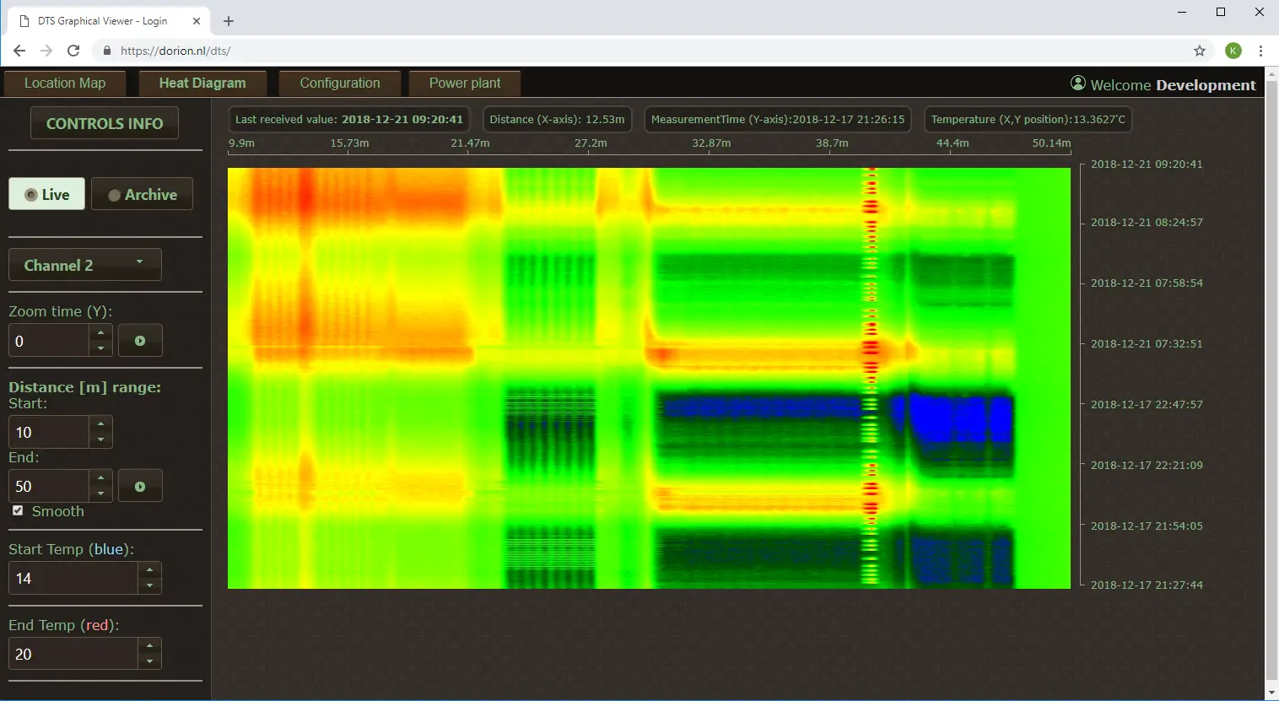This screenshot has height=701, width=1279.
Task: Apply the Distance range End button
Action: tap(140, 487)
